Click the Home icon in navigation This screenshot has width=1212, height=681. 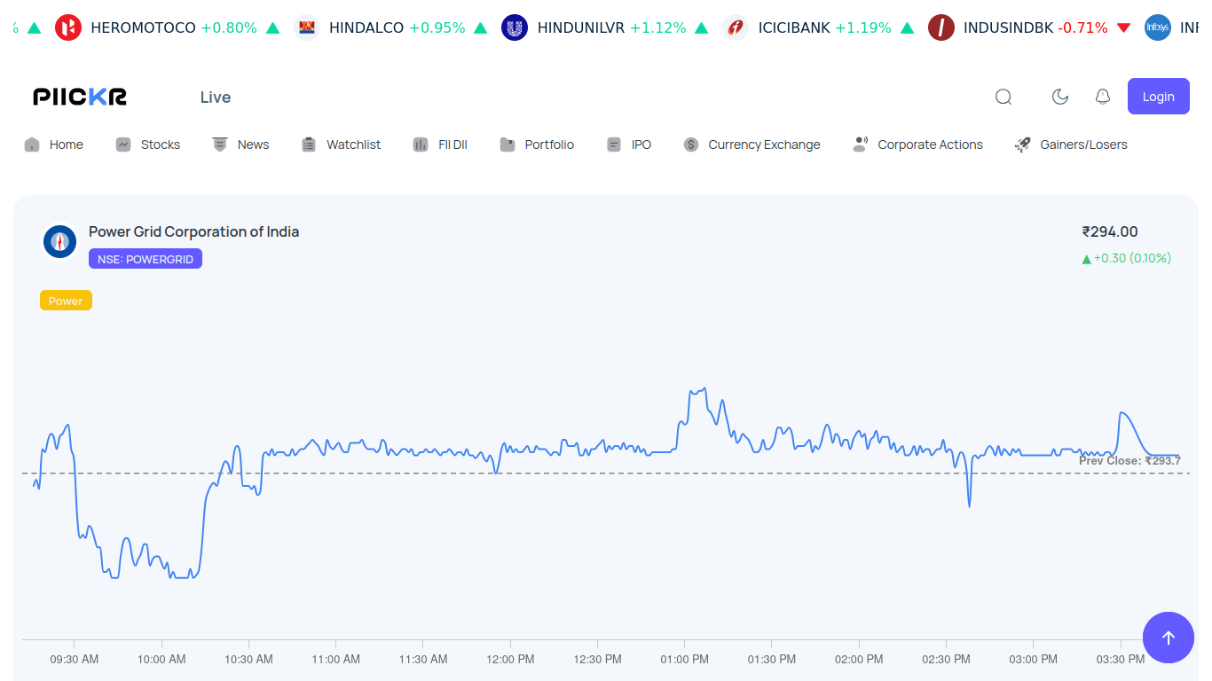tap(31, 144)
